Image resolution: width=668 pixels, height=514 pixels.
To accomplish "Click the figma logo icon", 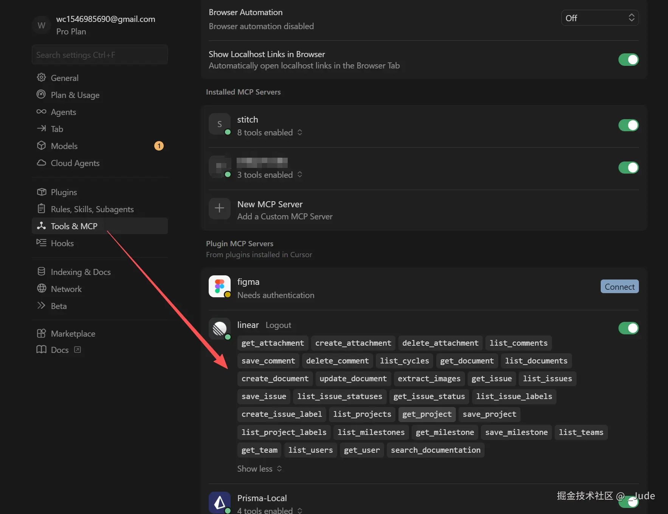I will point(220,286).
